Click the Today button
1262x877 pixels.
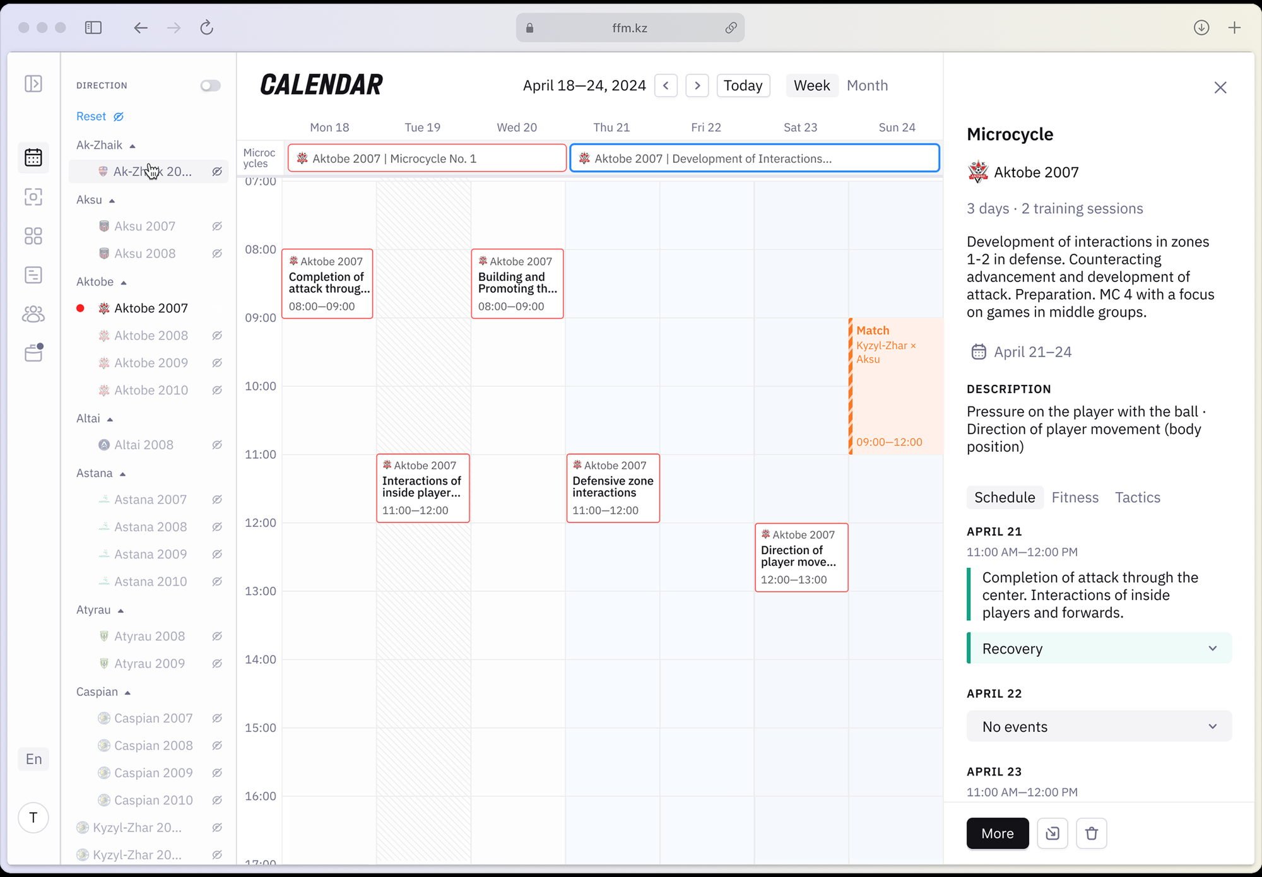coord(743,85)
